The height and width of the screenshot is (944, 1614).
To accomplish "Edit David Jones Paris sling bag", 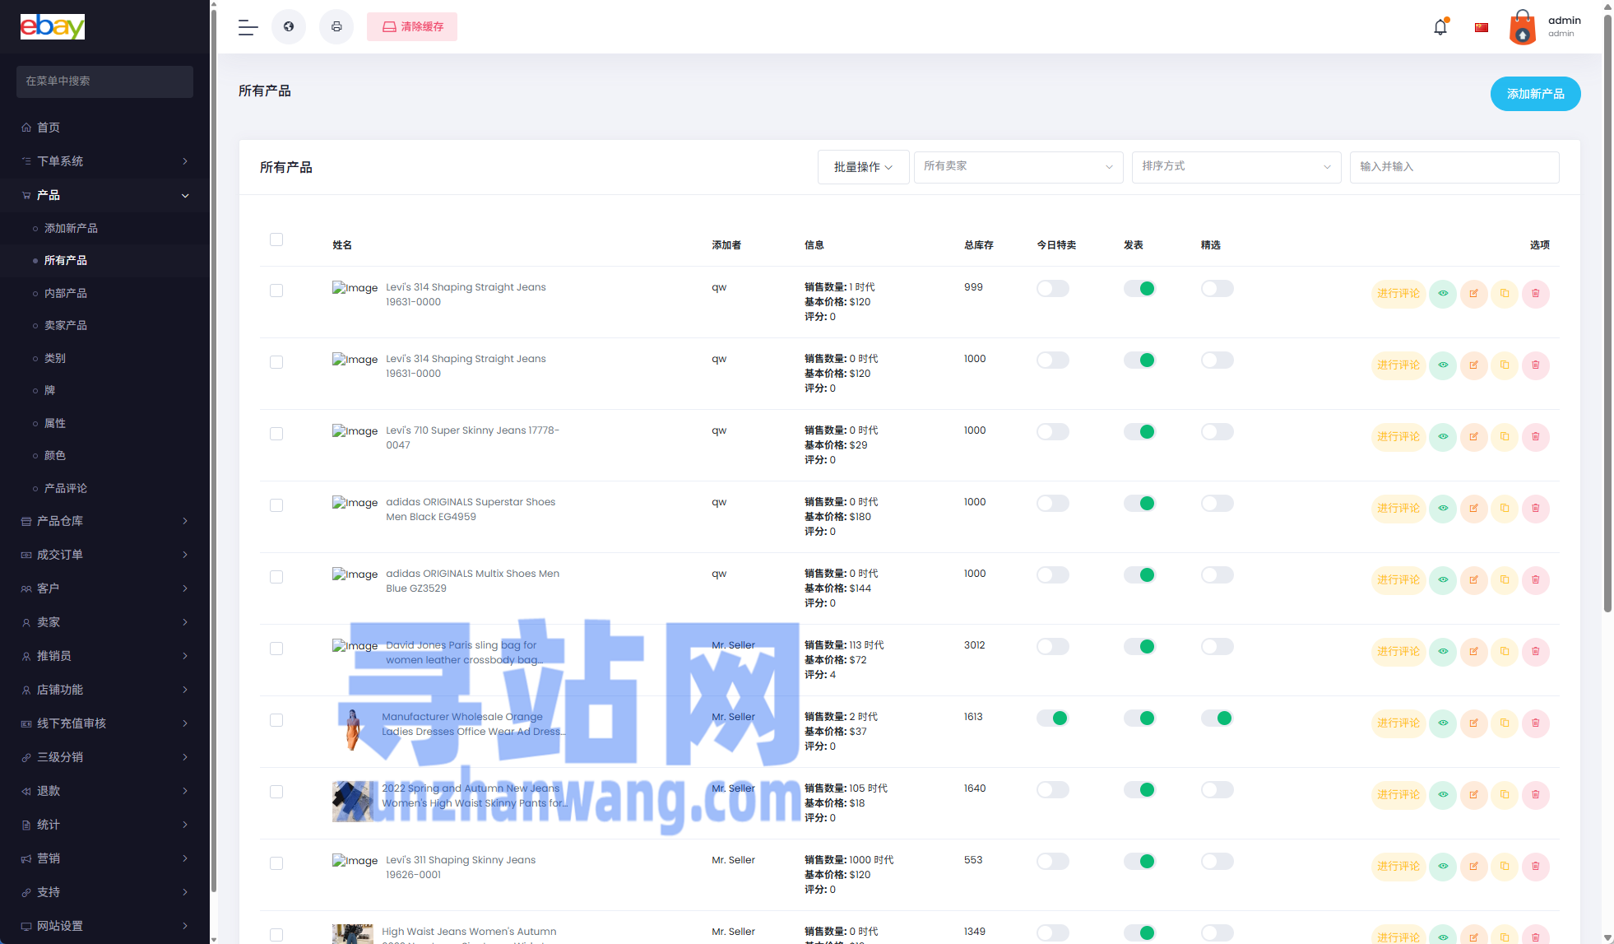I will (1473, 652).
